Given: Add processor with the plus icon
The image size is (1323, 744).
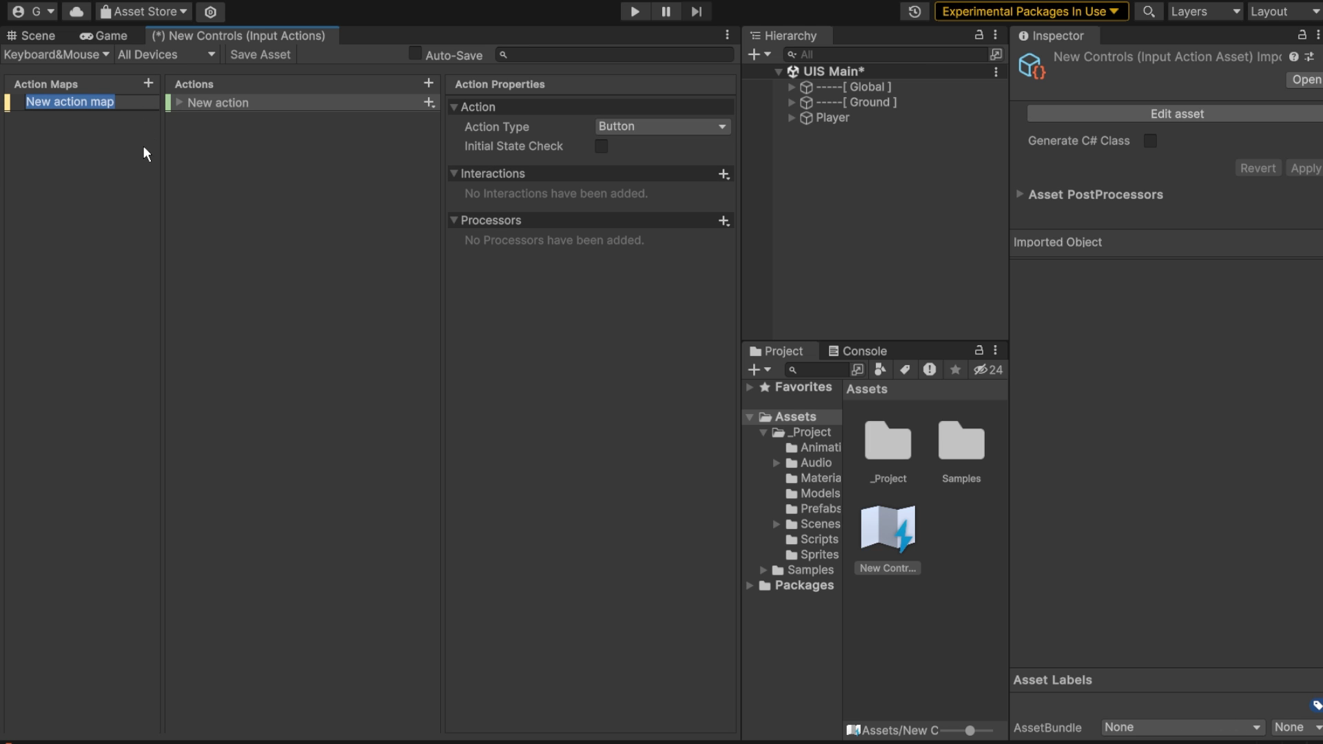Looking at the screenshot, I should click(724, 221).
